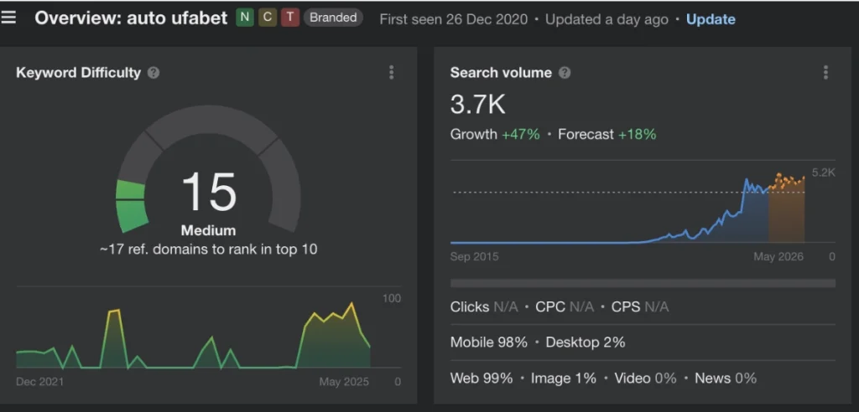Open the Keyword Difficulty three-dot menu
The image size is (859, 412).
click(x=391, y=73)
